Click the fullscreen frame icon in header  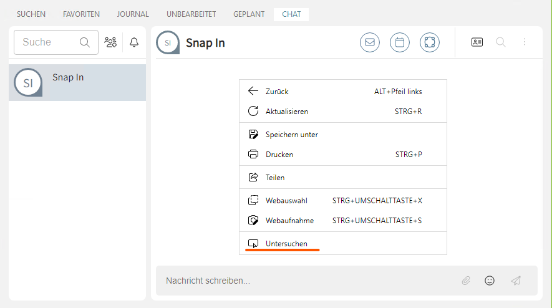(x=430, y=42)
